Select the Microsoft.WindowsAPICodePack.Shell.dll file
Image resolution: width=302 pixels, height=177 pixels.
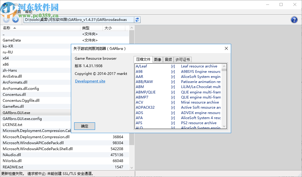click(65, 149)
